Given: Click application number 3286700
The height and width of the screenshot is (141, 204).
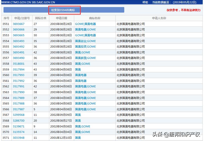Looking at the screenshot, I should [x=19, y=121].
